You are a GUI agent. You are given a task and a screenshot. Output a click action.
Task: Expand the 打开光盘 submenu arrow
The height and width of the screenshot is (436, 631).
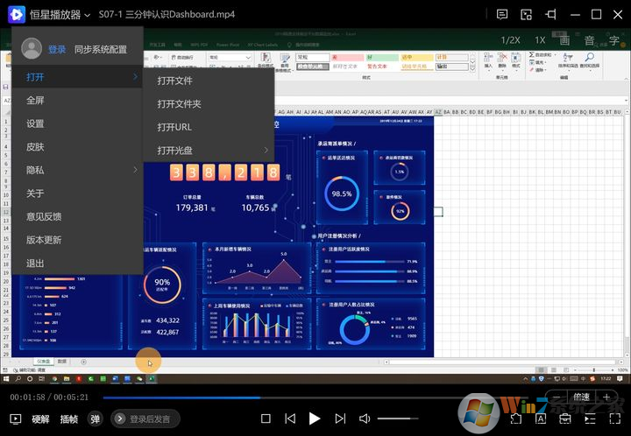coord(266,150)
